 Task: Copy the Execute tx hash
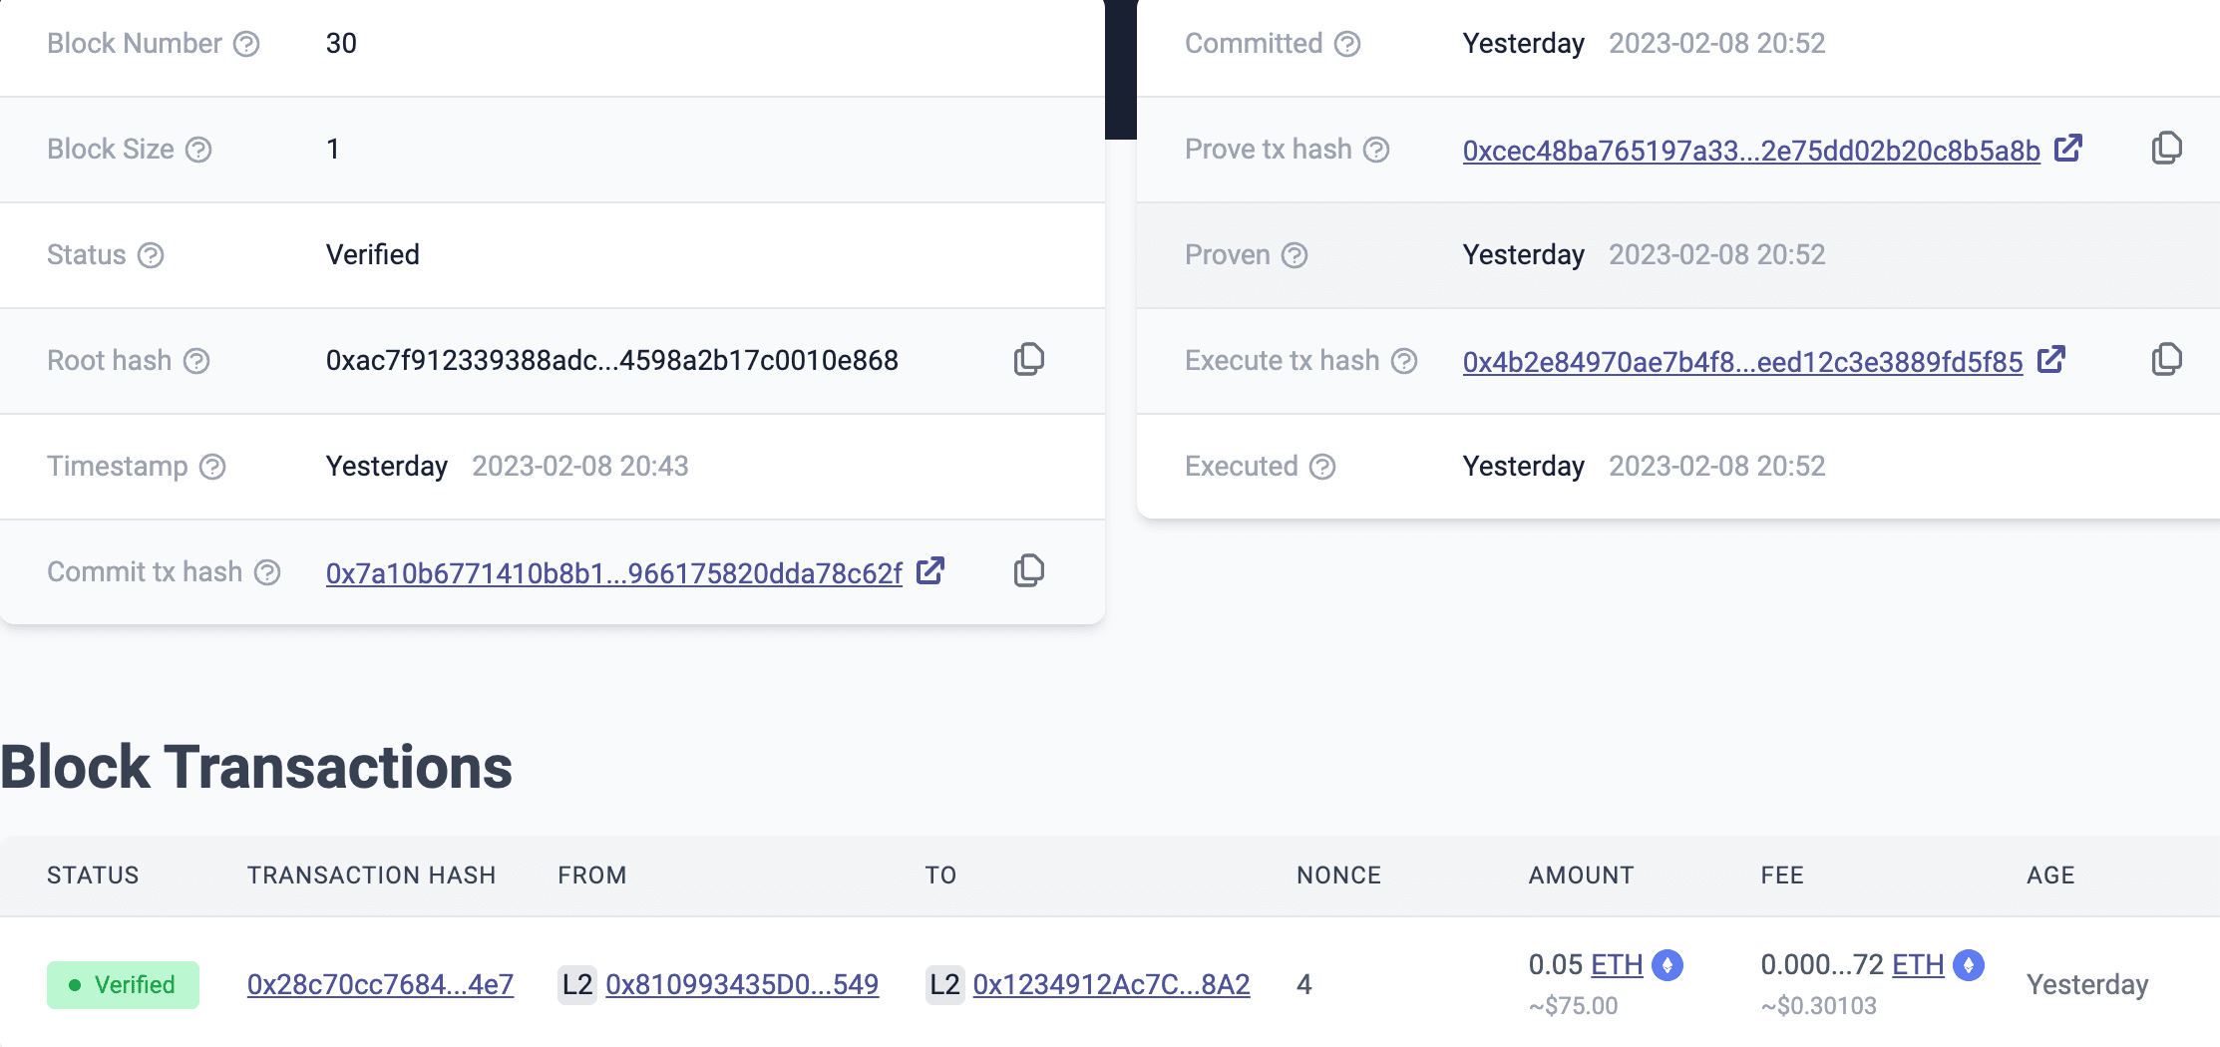click(2166, 360)
